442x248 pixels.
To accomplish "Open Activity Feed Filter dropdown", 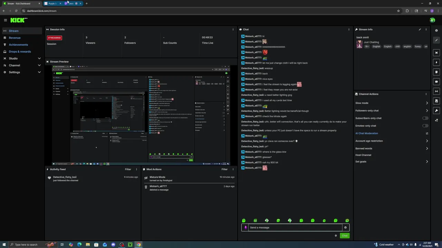I will [x=128, y=169].
